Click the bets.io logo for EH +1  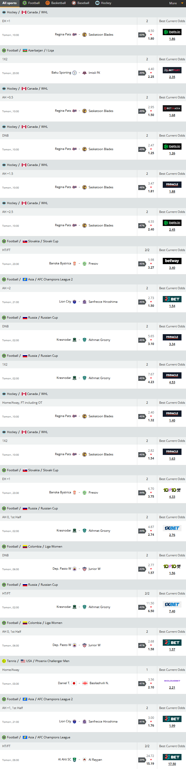(x=172, y=32)
